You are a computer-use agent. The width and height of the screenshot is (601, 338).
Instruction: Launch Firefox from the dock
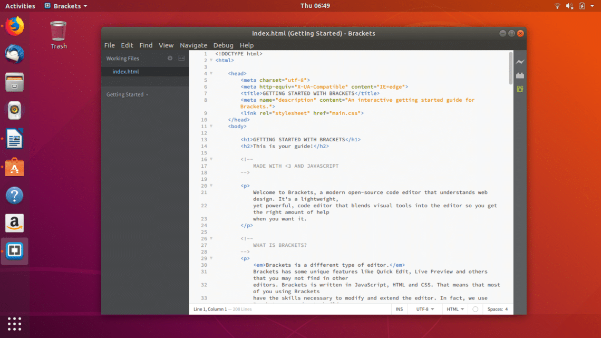point(15,26)
